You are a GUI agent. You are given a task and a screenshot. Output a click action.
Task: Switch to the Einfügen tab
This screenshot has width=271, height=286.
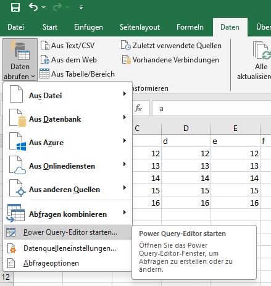point(88,27)
